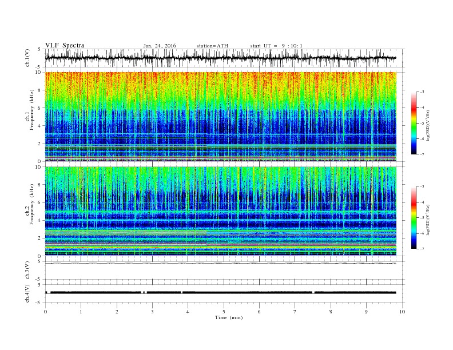
Task: Click the ch.1 waveform "5" volt tick
Action: pos(40,49)
